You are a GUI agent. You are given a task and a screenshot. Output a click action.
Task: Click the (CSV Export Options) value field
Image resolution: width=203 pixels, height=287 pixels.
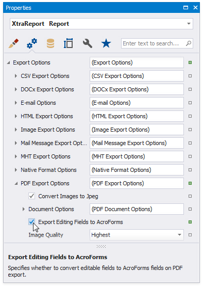[137, 76]
